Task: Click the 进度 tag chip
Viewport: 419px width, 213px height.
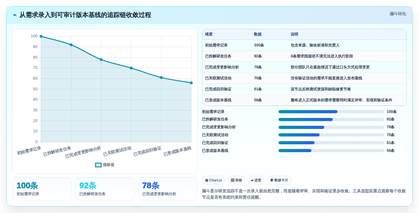Action: (256, 180)
